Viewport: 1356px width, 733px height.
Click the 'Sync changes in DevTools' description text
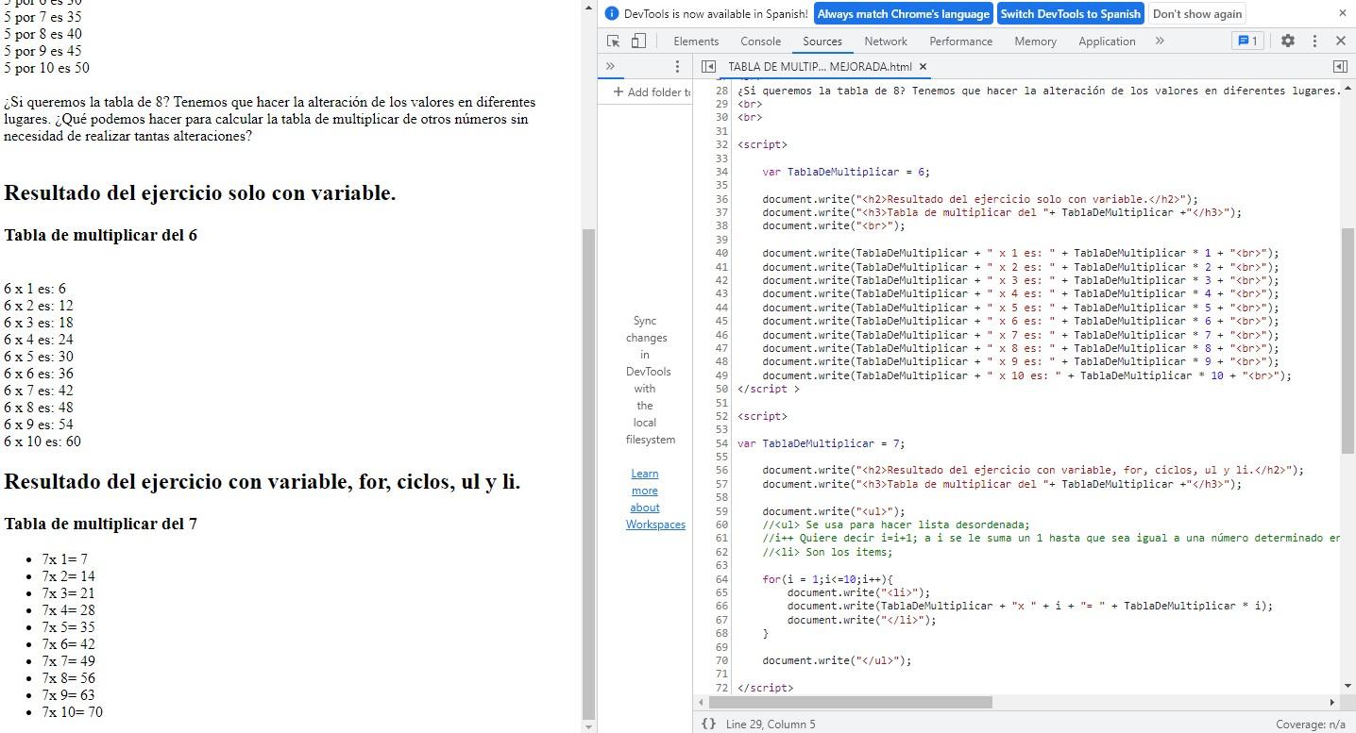(651, 380)
